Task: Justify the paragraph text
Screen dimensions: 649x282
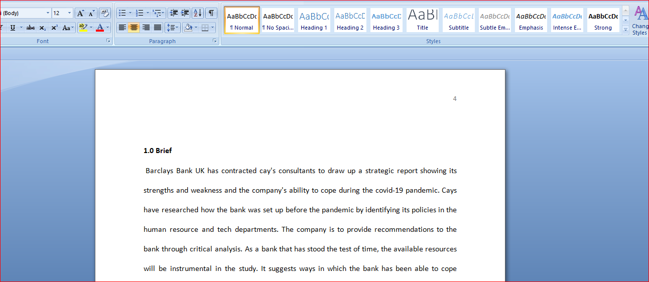Action: [157, 28]
